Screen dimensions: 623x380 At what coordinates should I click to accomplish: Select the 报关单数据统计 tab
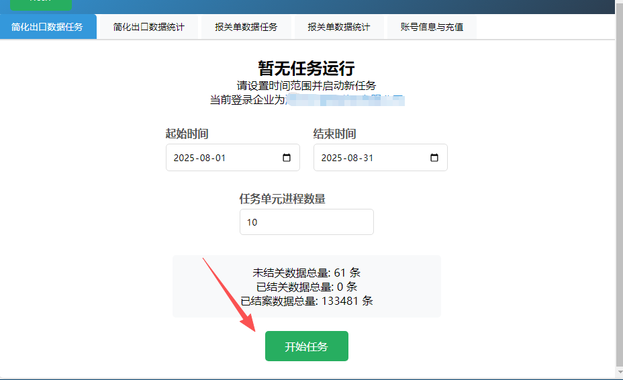tap(338, 28)
